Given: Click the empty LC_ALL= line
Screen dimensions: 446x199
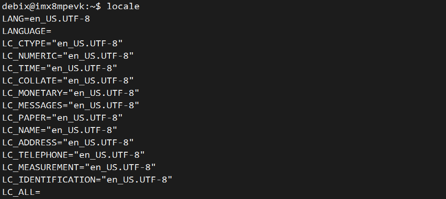Looking at the screenshot, I should [x=21, y=192].
